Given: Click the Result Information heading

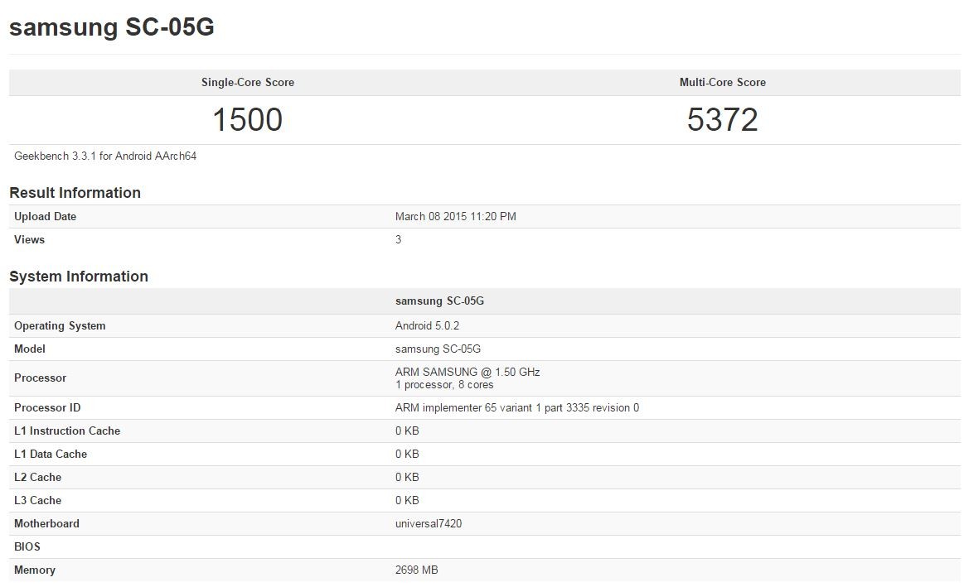Looking at the screenshot, I should click(75, 193).
